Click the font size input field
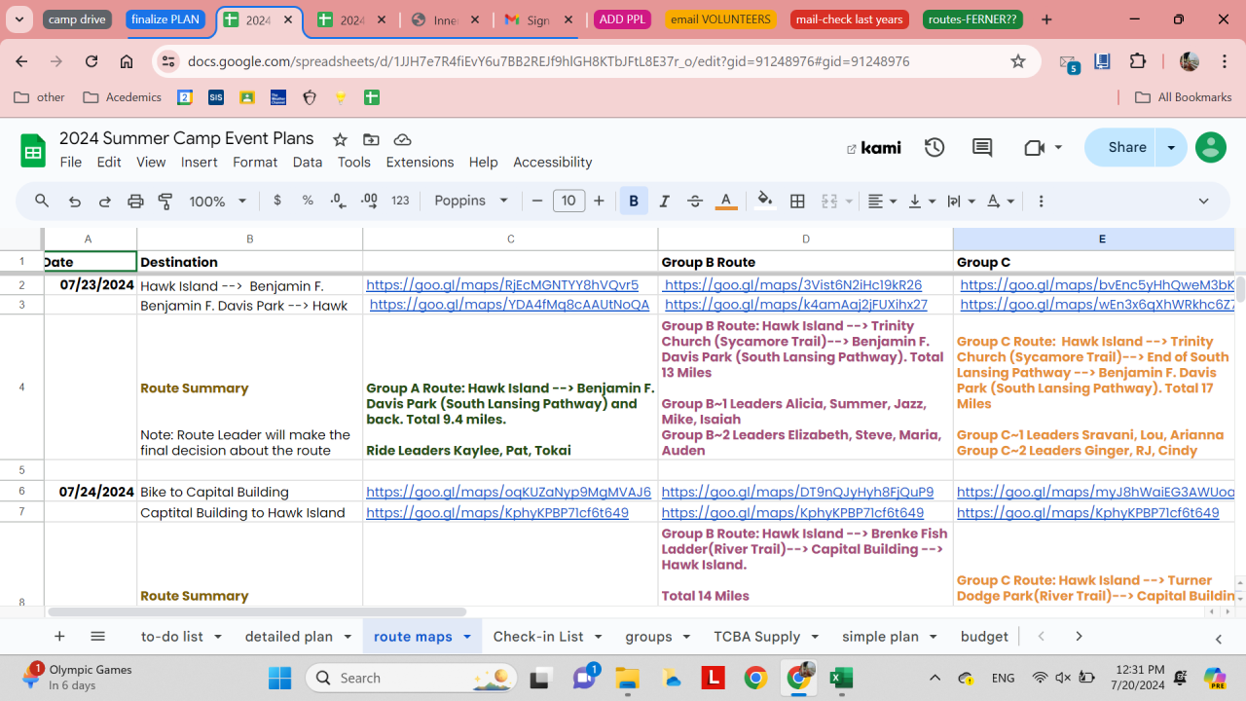Viewport: 1246px width, 701px height. tap(568, 202)
